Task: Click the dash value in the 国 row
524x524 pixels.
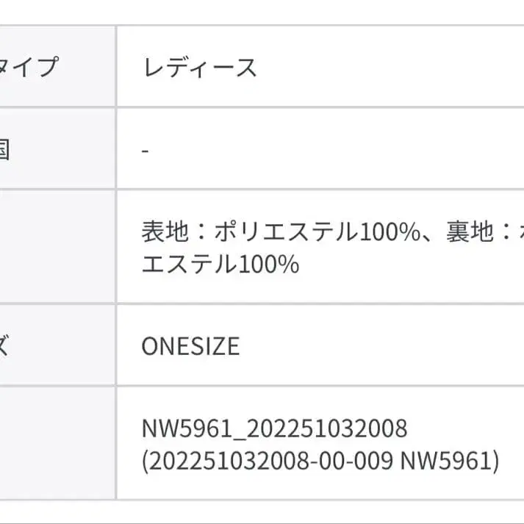Action: (146, 150)
